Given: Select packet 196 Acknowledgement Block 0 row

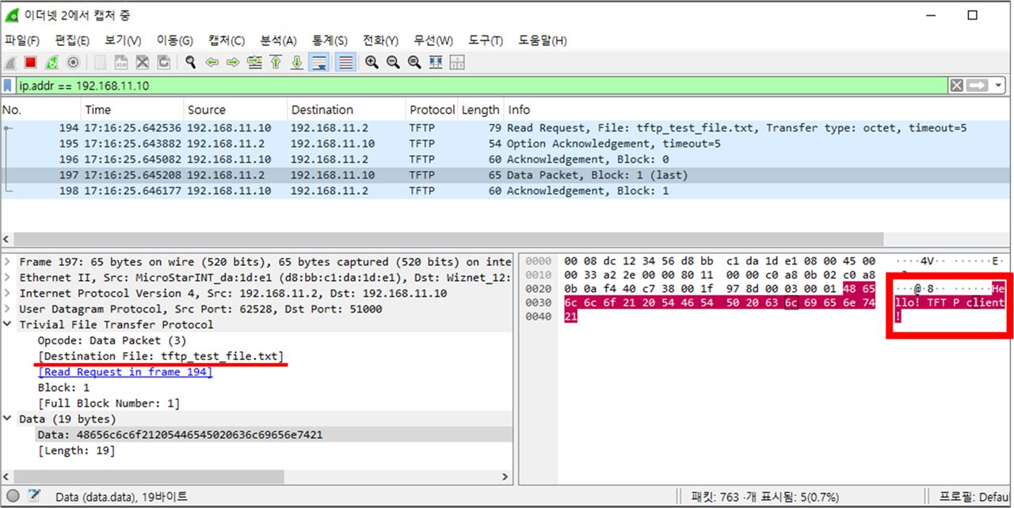Looking at the screenshot, I should click(506, 159).
